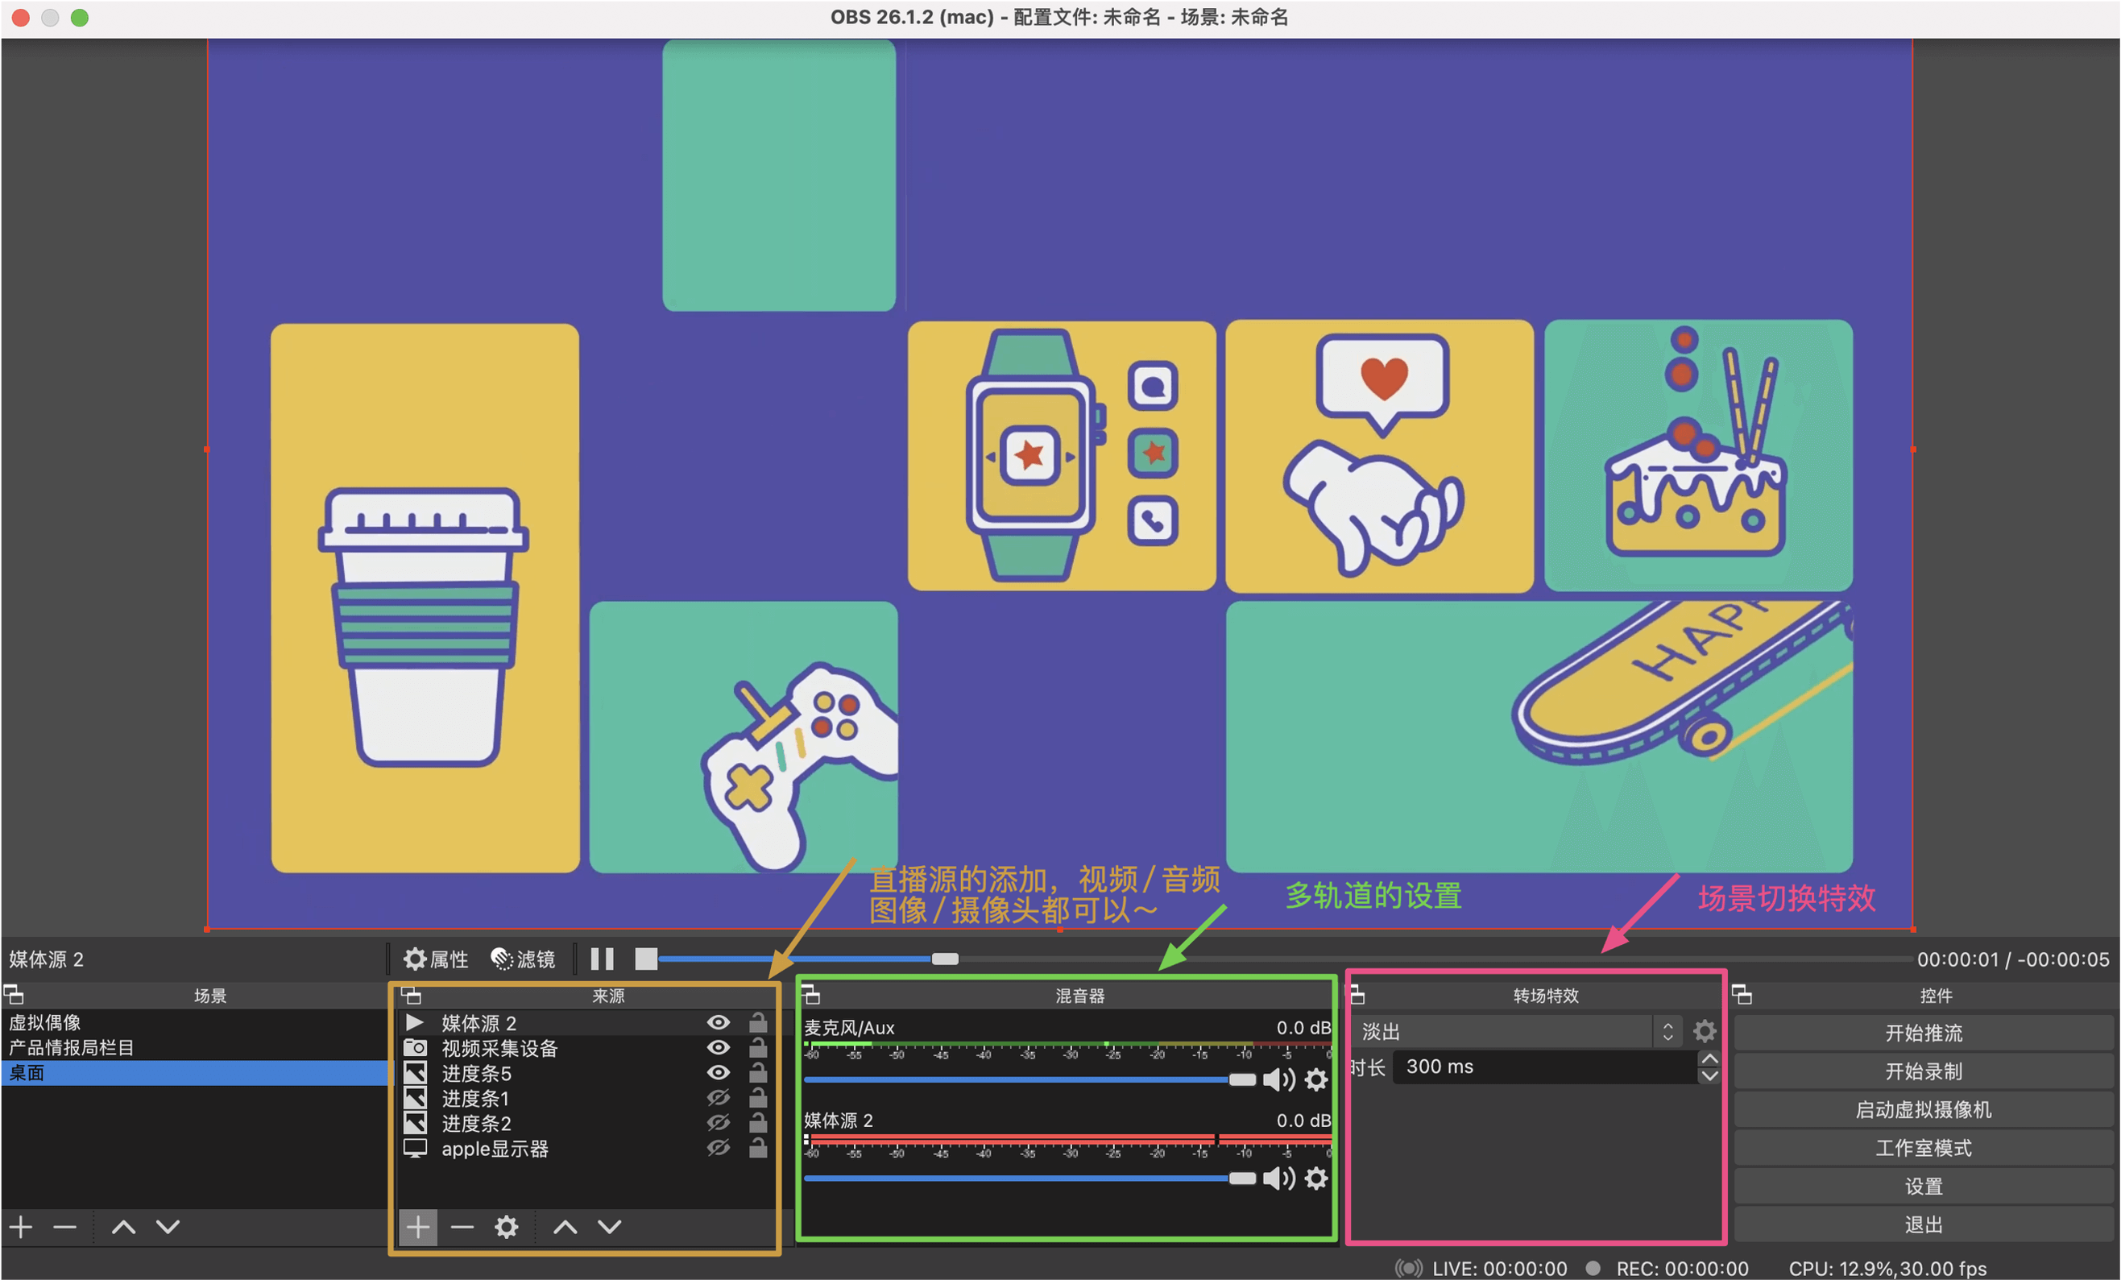Hide the 视频采集设备 source eye
The width and height of the screenshot is (2121, 1280).
click(718, 1047)
